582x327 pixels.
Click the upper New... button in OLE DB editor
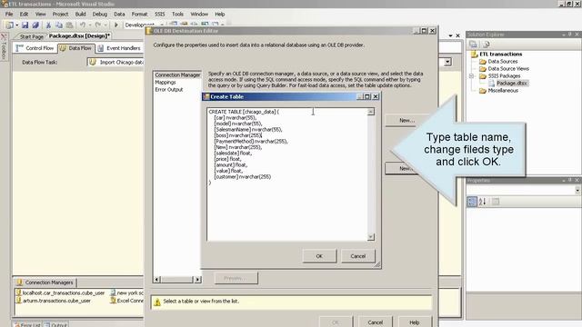point(406,120)
